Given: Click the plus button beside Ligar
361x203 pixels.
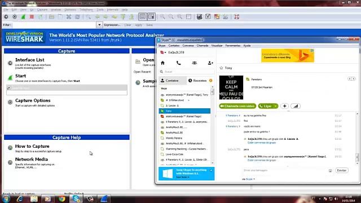Looking at the screenshot, I should (x=284, y=106).
